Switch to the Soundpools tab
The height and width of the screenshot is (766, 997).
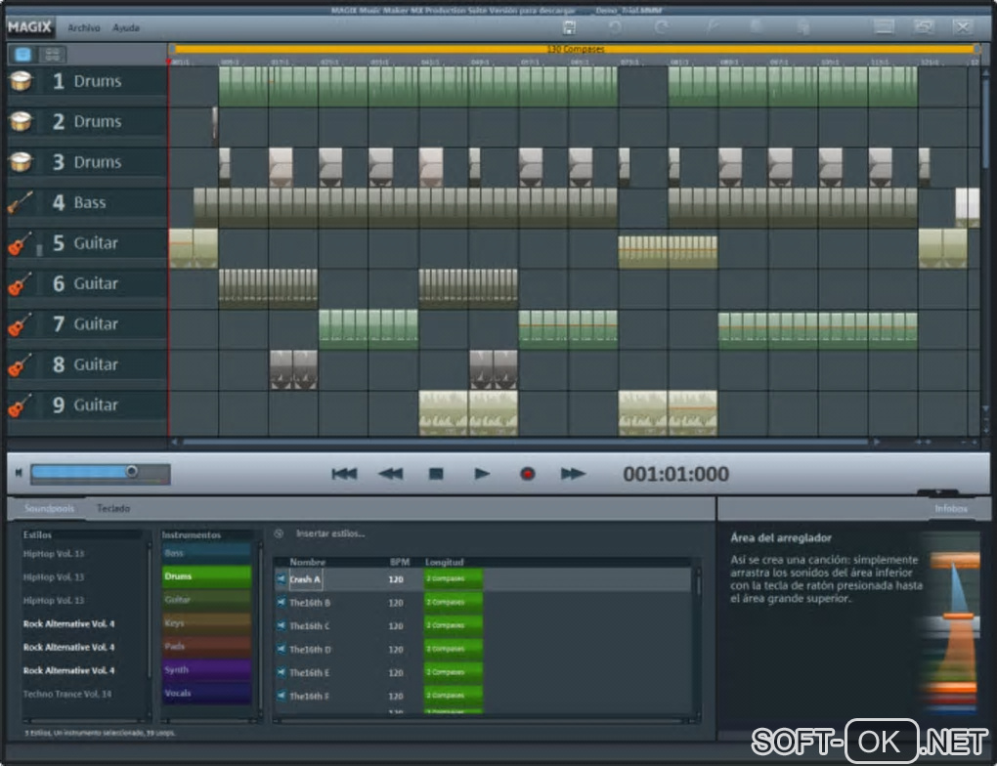point(49,508)
